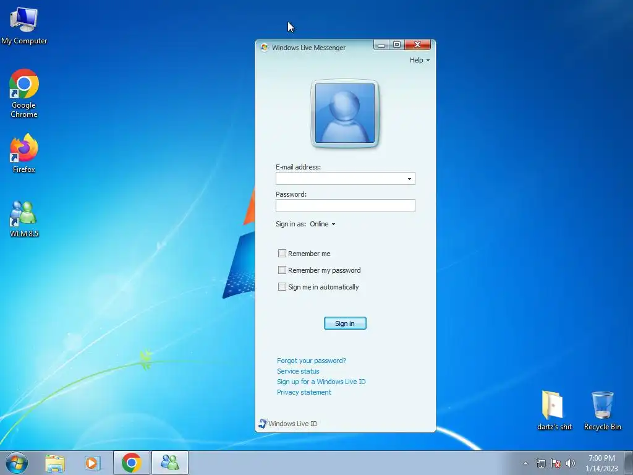Click the volume speaker tray icon
This screenshot has height=475, width=633.
(x=570, y=463)
